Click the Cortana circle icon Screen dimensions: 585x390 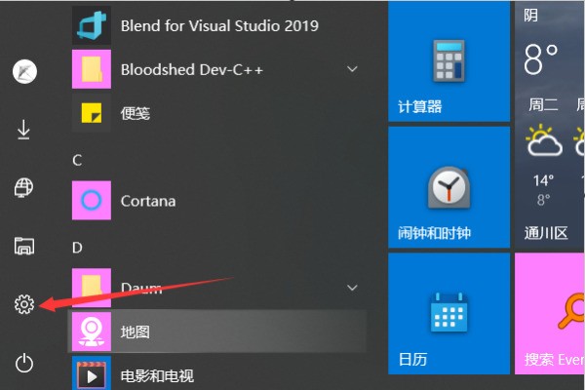click(x=92, y=201)
